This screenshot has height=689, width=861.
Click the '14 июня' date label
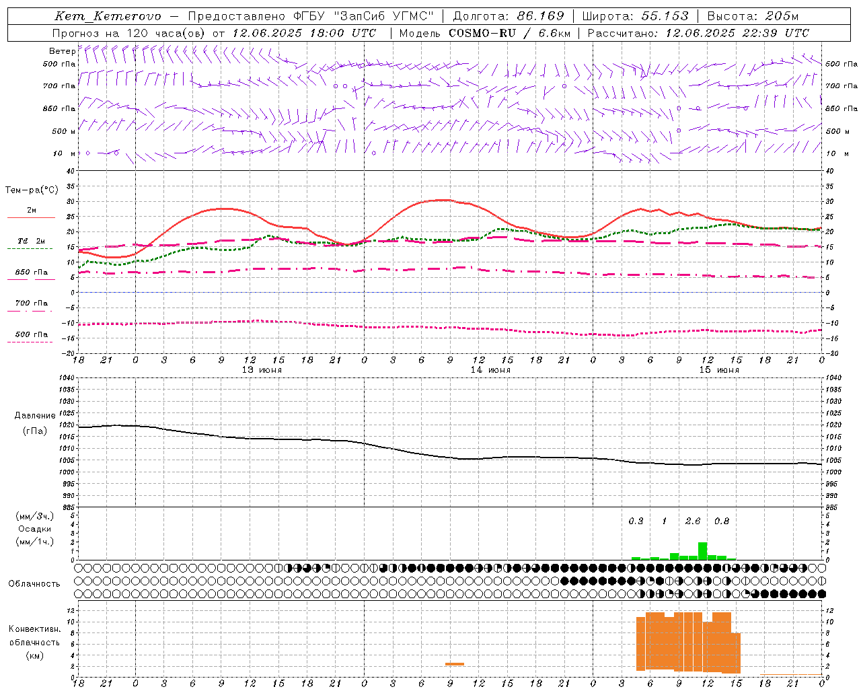[x=490, y=370]
